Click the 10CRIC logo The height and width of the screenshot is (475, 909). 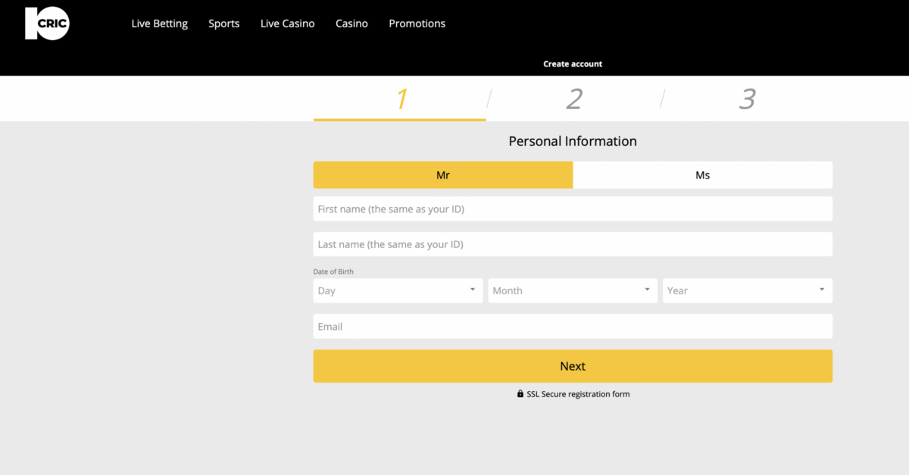tap(47, 23)
